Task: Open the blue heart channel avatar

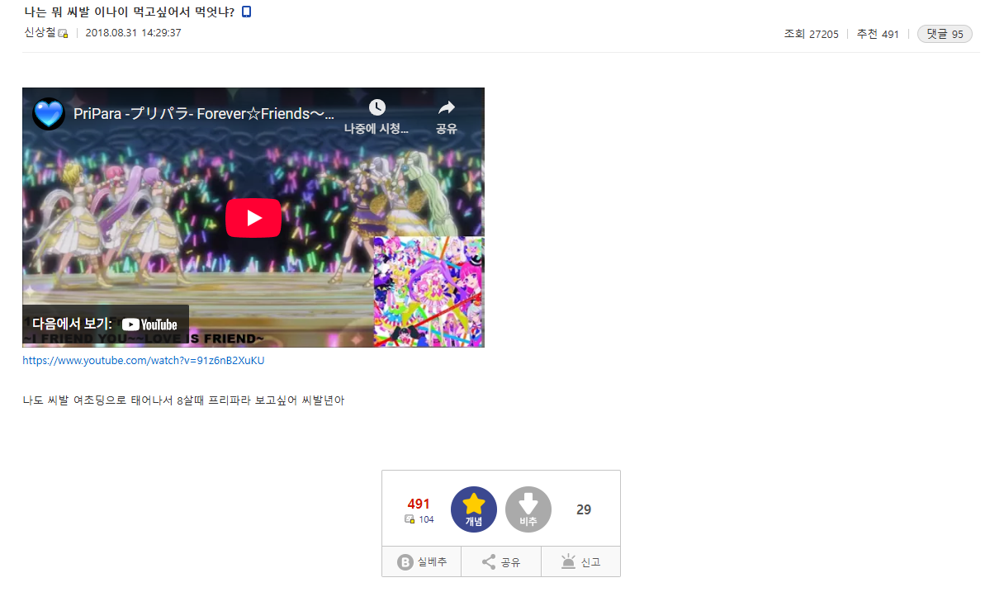Action: click(49, 113)
